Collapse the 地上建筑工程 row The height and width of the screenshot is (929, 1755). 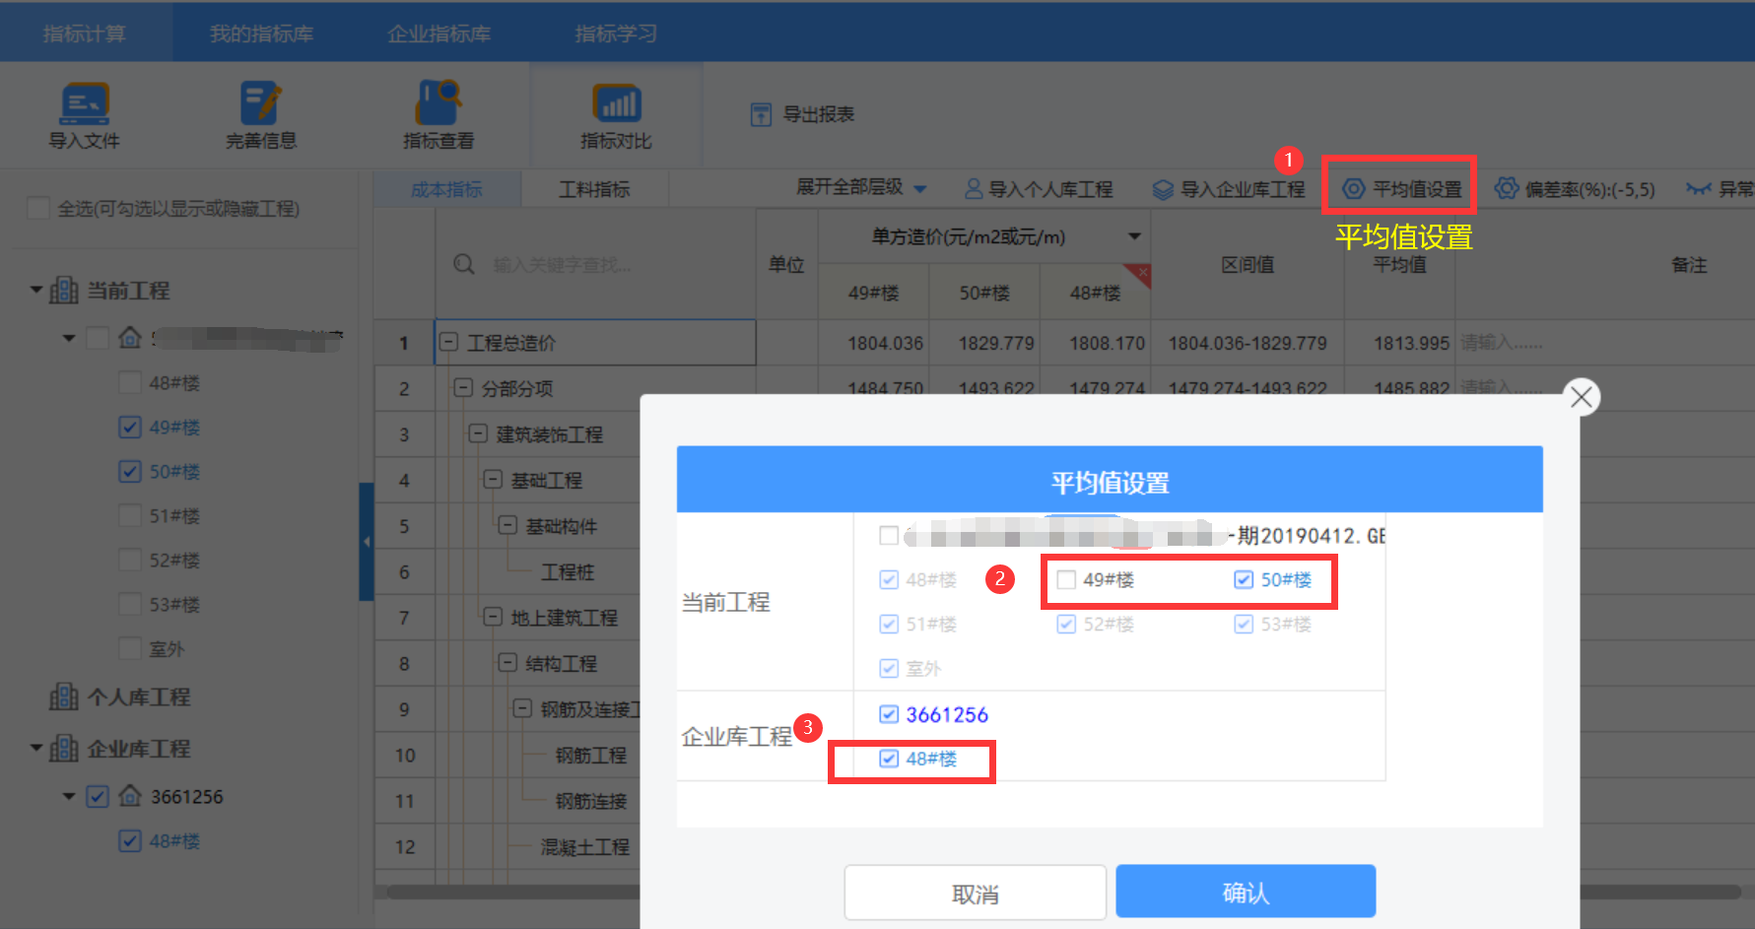click(493, 617)
